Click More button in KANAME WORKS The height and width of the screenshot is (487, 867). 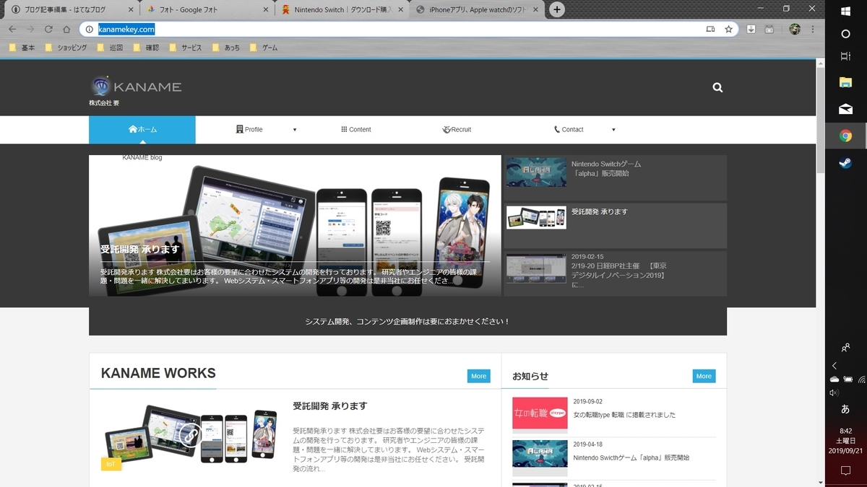[x=478, y=376]
